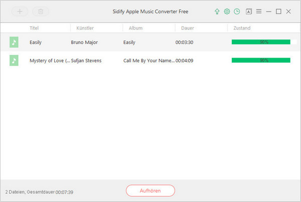Select duration 00:04:09

click(x=184, y=61)
